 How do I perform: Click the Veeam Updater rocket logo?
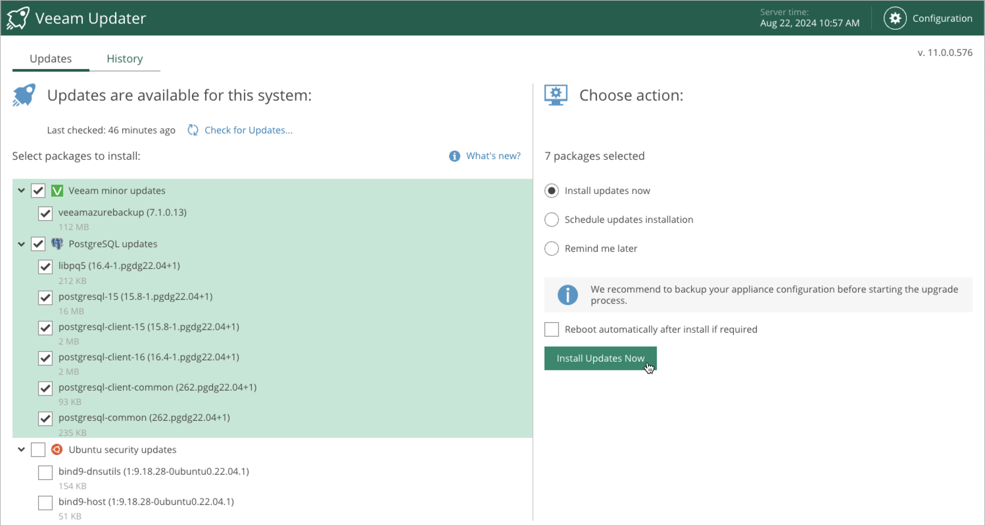[x=18, y=18]
